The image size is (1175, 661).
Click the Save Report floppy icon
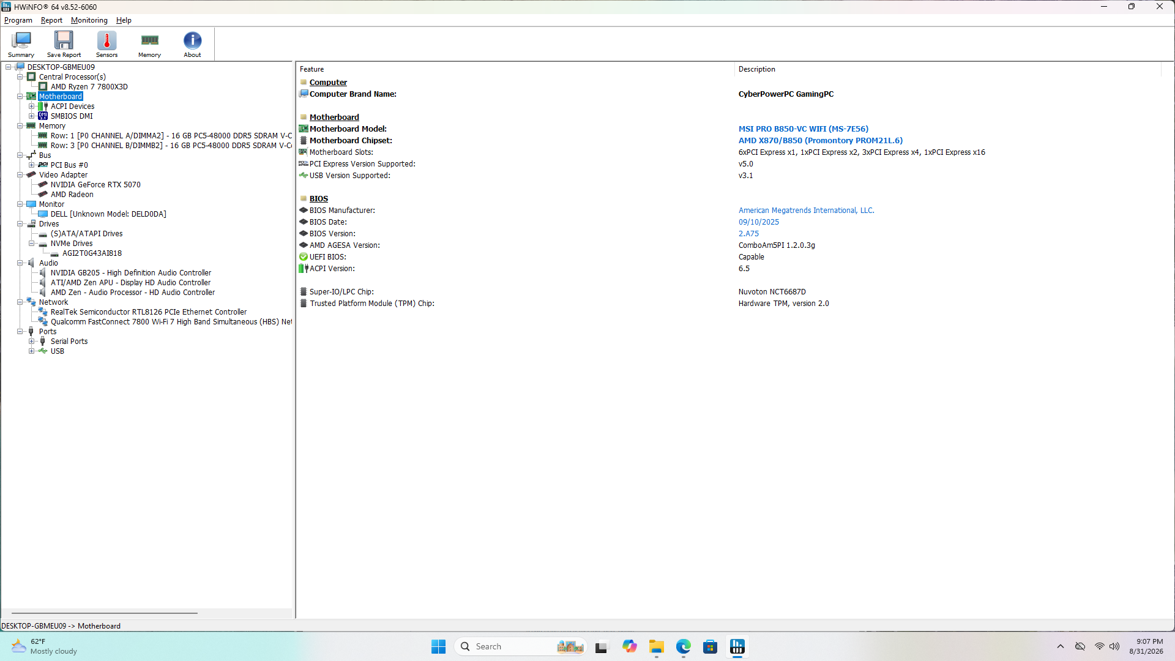pos(64,44)
